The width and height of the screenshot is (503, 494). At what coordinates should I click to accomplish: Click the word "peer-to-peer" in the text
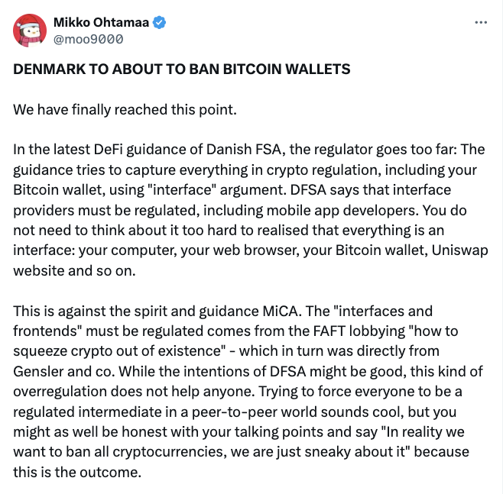pyautogui.click(x=235, y=412)
